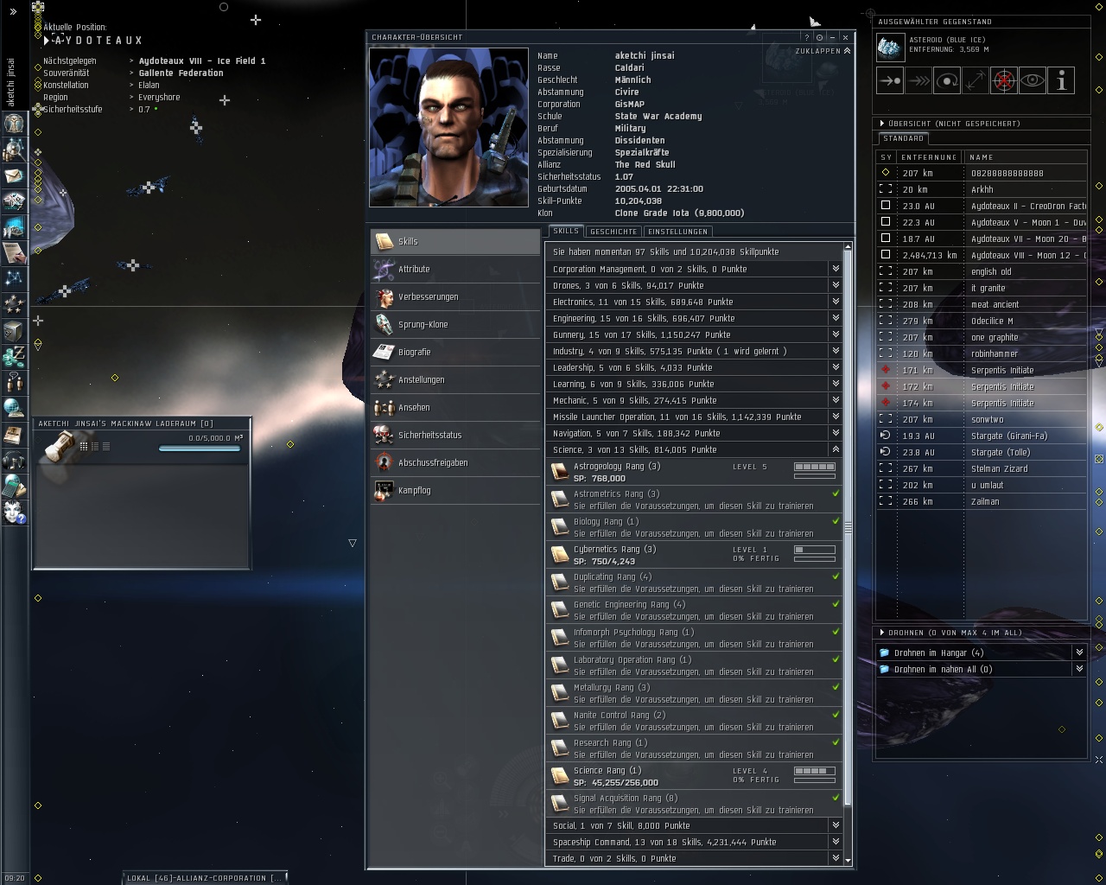The image size is (1106, 885).
Task: Click the approach icon for selected asteroid
Action: click(890, 80)
